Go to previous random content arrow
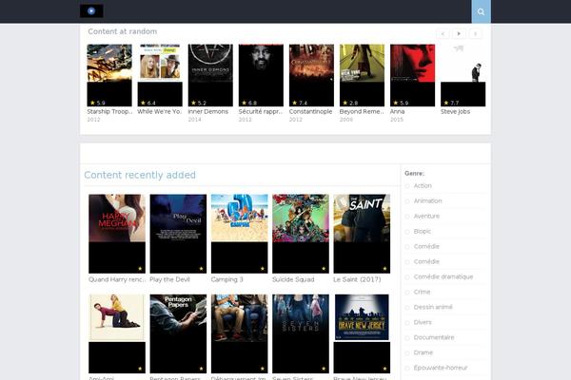 click(443, 34)
